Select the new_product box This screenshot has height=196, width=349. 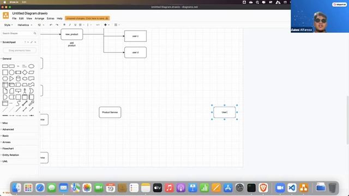tap(72, 34)
